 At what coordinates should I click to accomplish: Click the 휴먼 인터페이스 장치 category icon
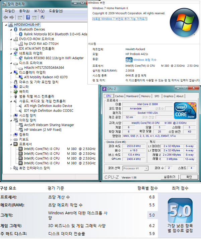pyautogui.click(x=15, y=168)
